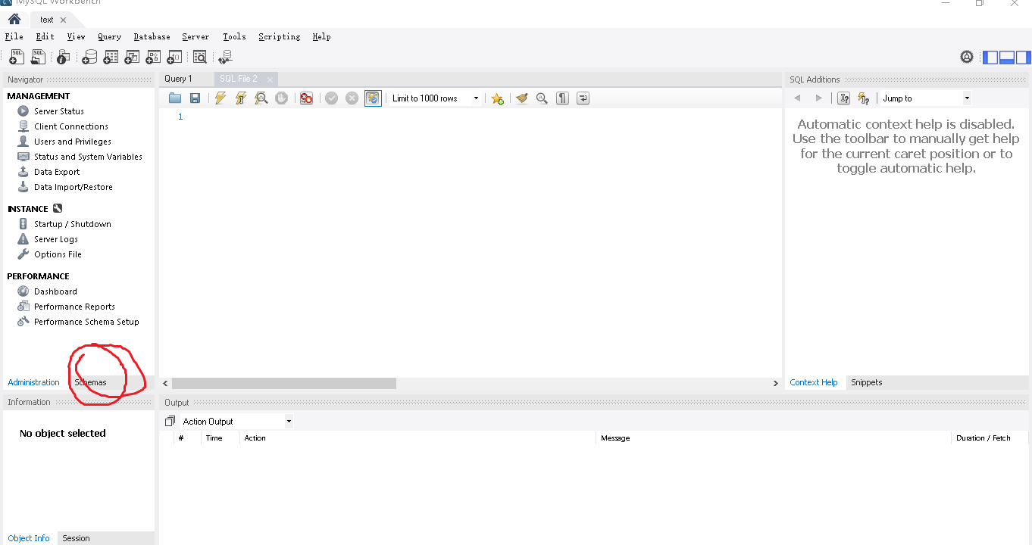Open Server Status in the Navigator
Viewport: 1032px width, 545px height.
(x=58, y=111)
